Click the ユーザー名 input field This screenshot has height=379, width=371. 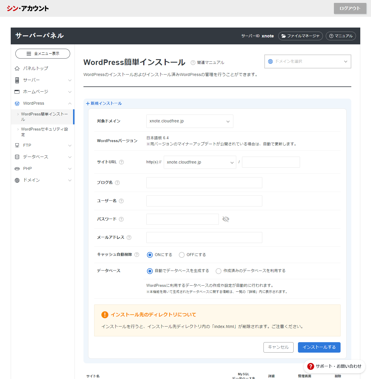point(204,201)
